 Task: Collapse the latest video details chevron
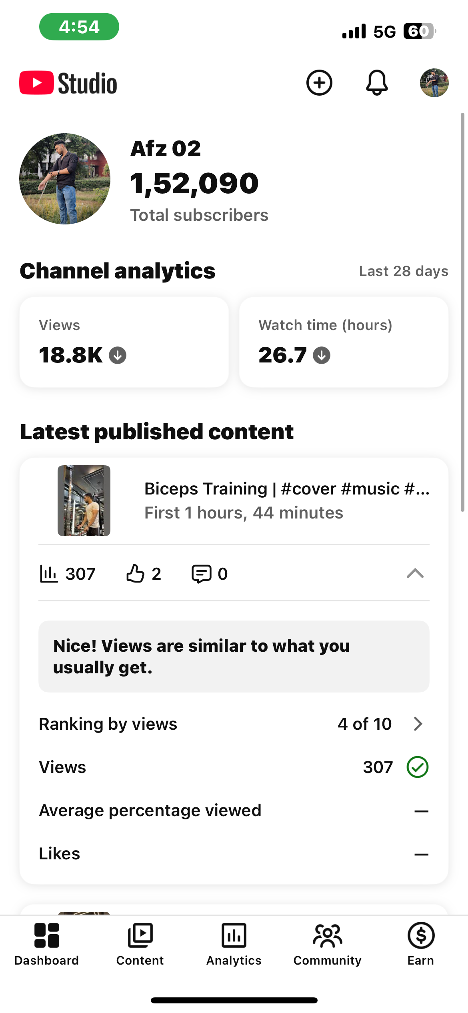tap(415, 574)
